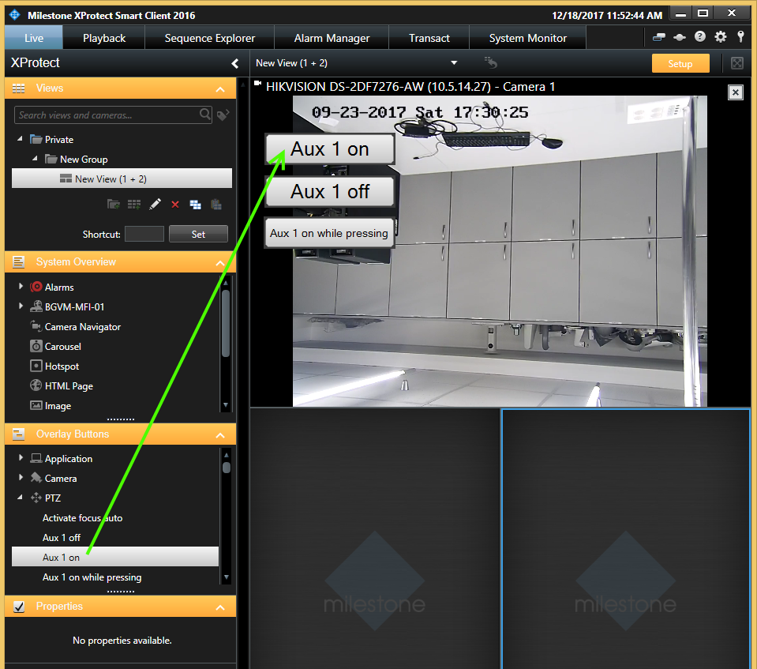The height and width of the screenshot is (669, 757).
Task: Select Aux 1 on in PTZ list
Action: 115,557
